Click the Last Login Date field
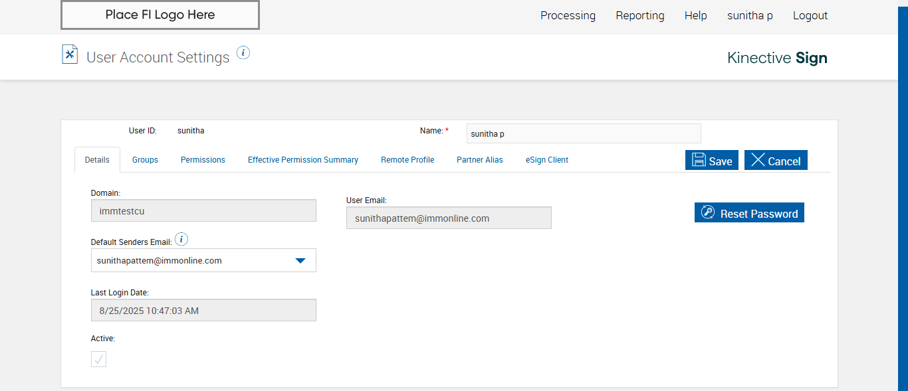The width and height of the screenshot is (908, 391). tap(203, 310)
